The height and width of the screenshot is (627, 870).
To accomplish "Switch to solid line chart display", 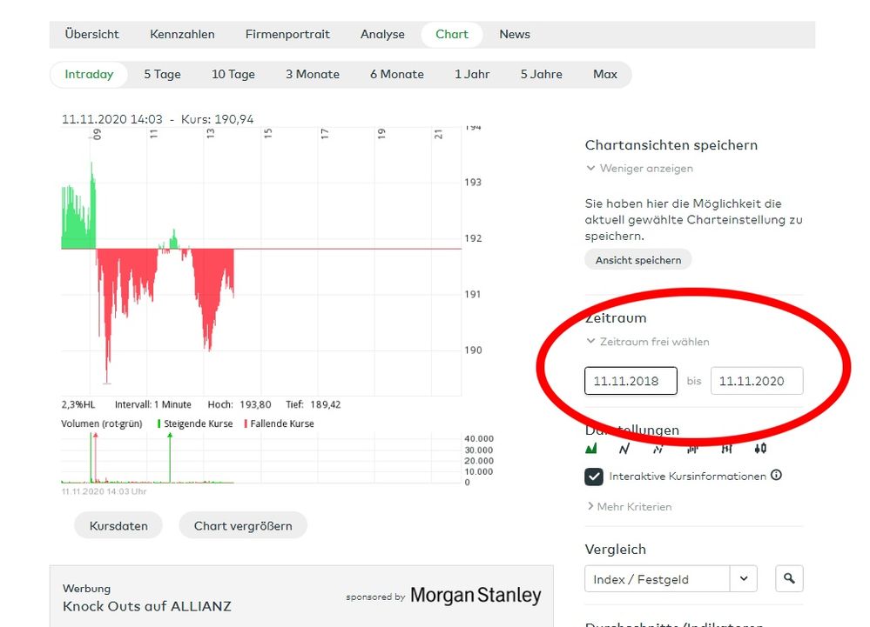I will (624, 449).
